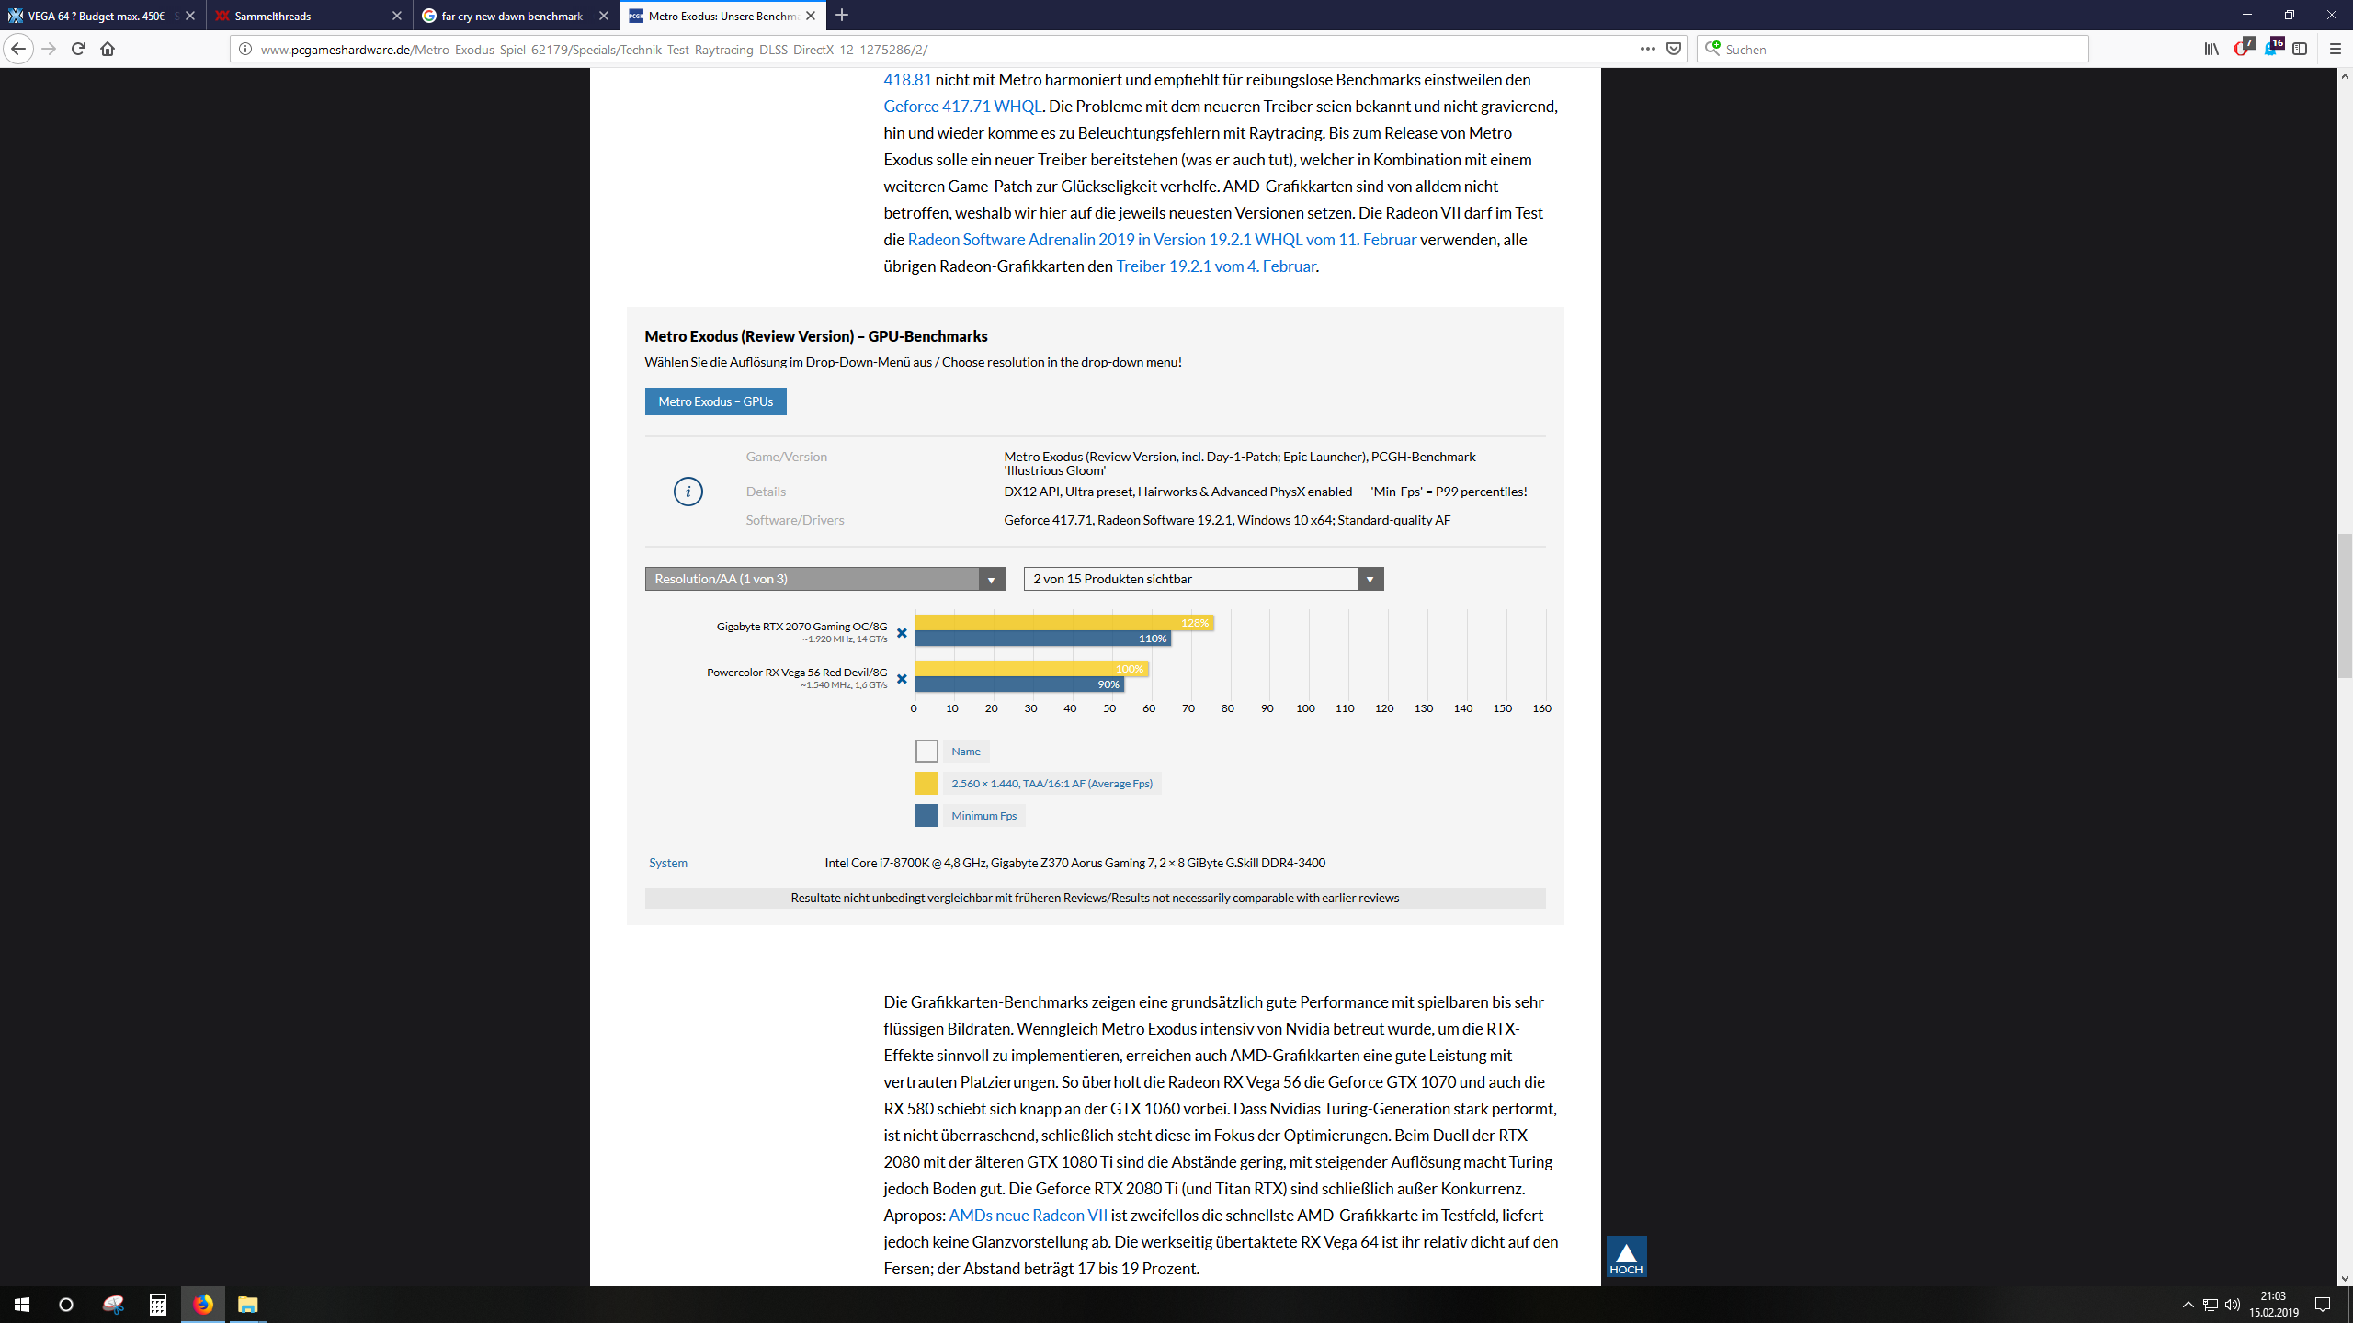Open the '2 von 15 Produkten sichtbar' dropdown
This screenshot has width=2353, height=1323.
tap(1204, 579)
